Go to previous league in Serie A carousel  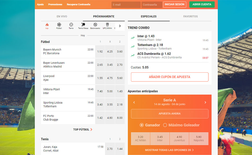coord(134,102)
